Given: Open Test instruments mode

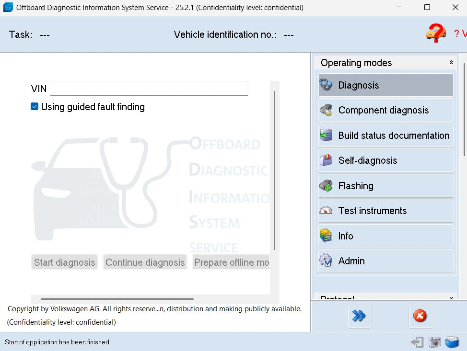Looking at the screenshot, I should tap(385, 211).
